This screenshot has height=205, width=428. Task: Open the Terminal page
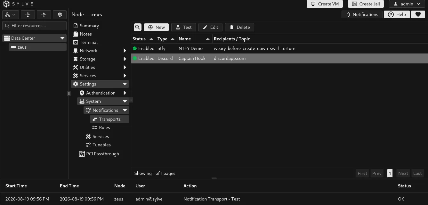89,42
